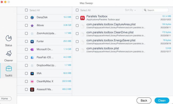This screenshot has height=104, width=173.
Task: Tick the DropboxMacUpdate checkbox
Action: (x=26, y=65)
